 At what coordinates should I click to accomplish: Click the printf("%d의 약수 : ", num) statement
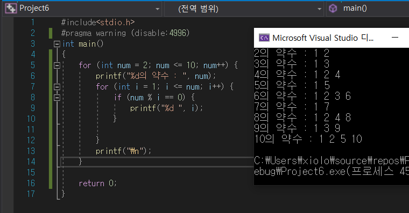[156, 76]
